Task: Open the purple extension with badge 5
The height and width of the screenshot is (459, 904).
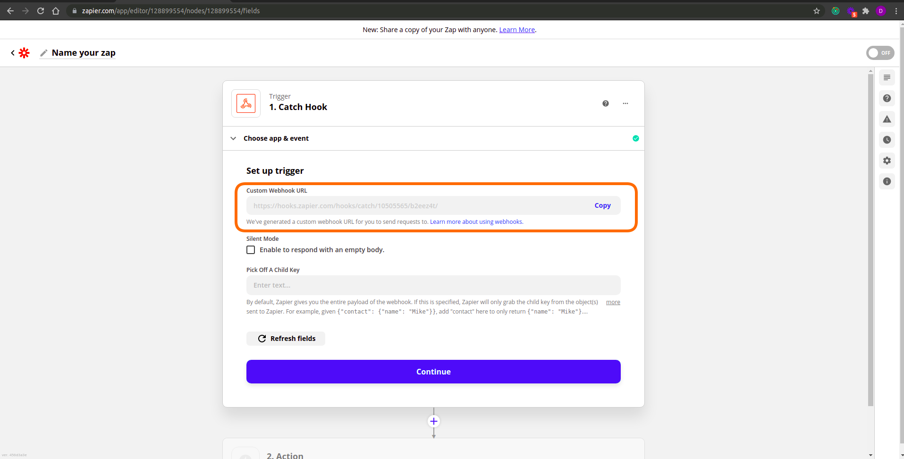Action: [x=852, y=11]
